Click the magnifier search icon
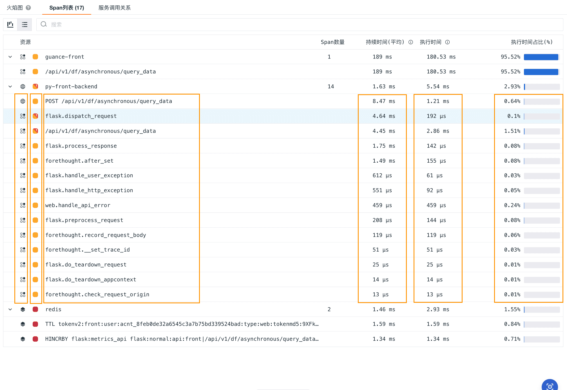Viewport: 567px width, 390px height. click(44, 24)
